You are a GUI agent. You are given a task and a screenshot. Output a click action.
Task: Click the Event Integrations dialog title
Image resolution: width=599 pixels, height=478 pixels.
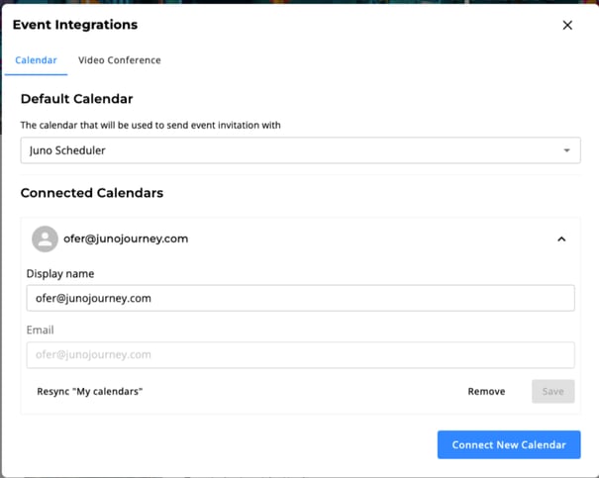point(75,25)
